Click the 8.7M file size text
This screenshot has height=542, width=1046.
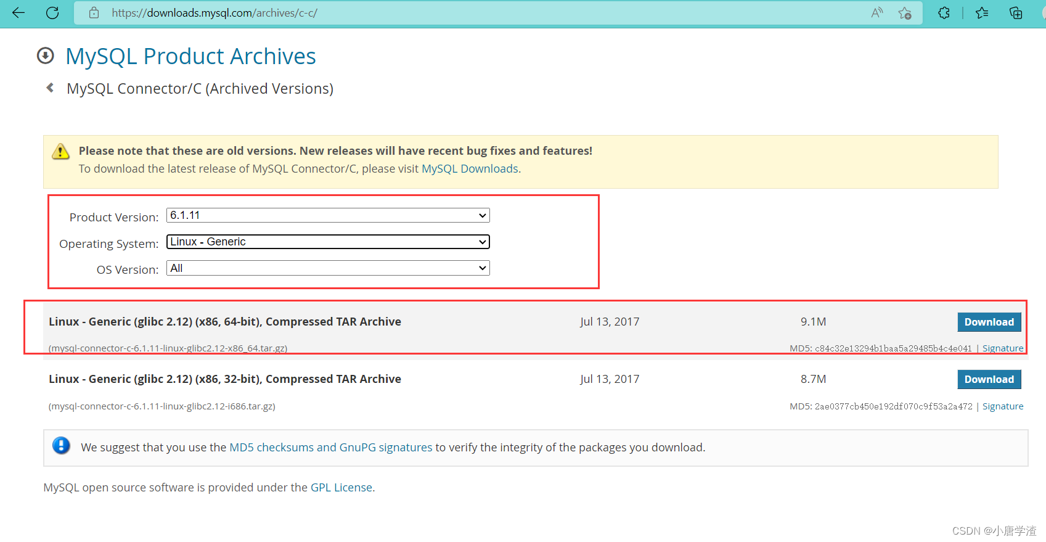[813, 379]
